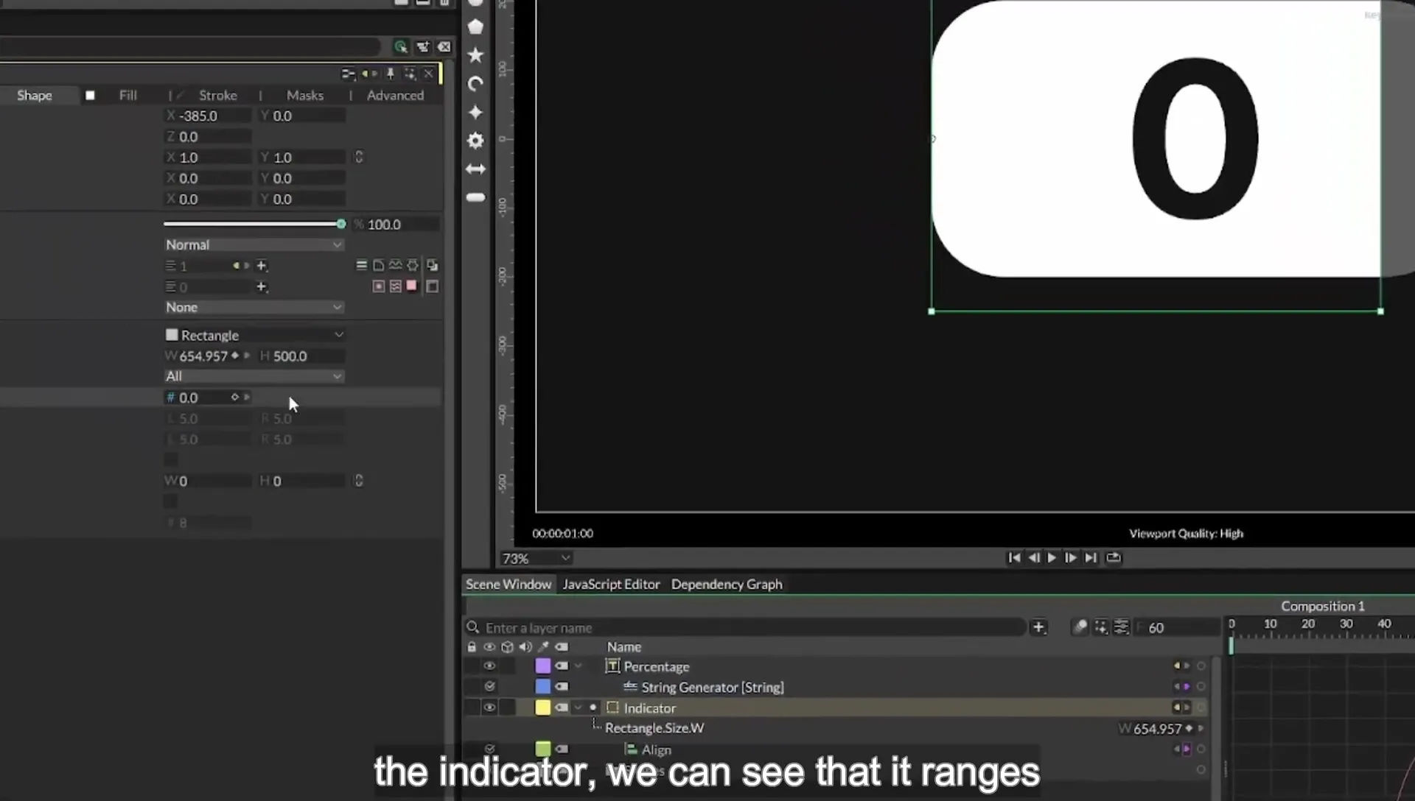Screen dimensions: 1415x801
Task: Click the add layer plus button in Scene Window
Action: 1038,627
